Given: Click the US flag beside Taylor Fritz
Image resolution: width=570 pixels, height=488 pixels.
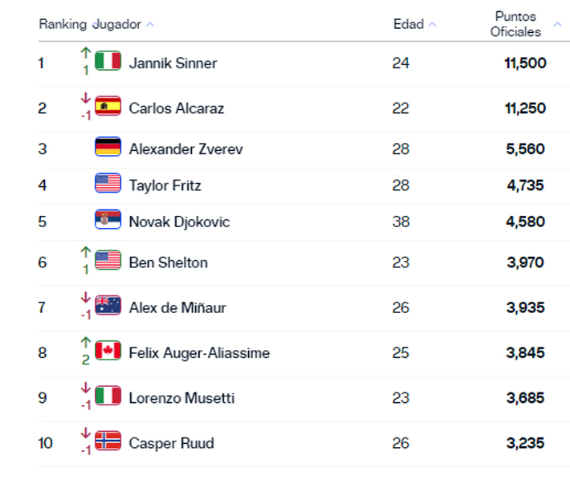Looking at the screenshot, I should click(x=108, y=184).
